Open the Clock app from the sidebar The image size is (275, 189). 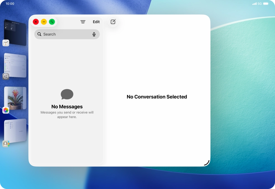(6, 43)
